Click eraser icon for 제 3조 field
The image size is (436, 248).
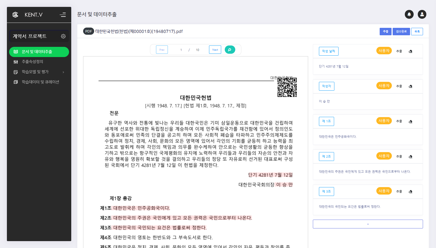pyautogui.click(x=410, y=192)
